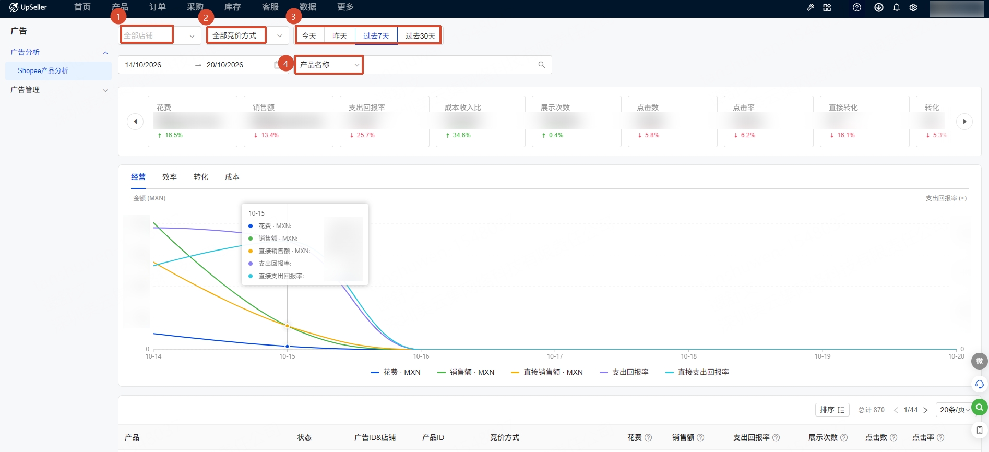989x452 pixels.
Task: Click the product search input field
Action: click(451, 65)
